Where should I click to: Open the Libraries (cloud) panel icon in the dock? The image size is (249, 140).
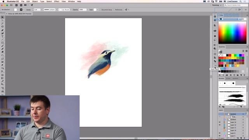[215, 31]
